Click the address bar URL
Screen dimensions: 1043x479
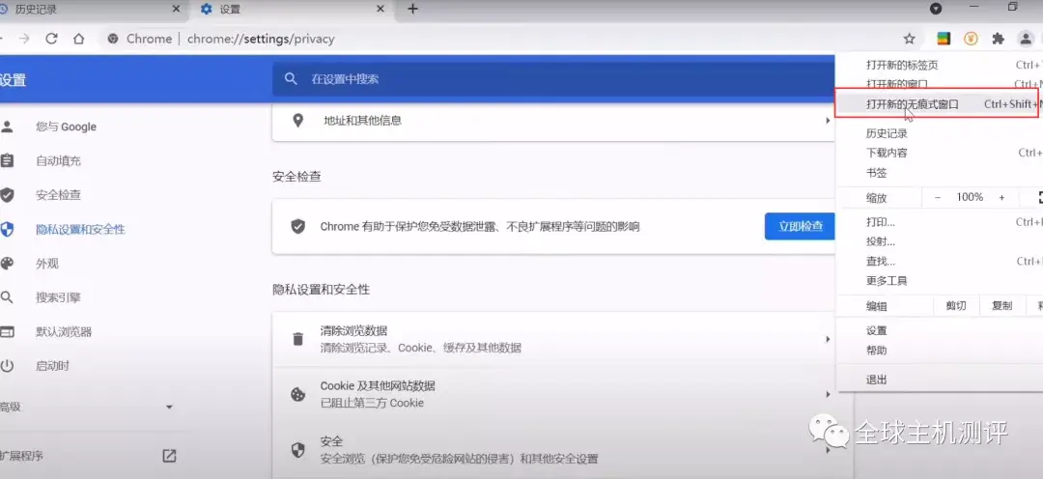[x=261, y=39]
